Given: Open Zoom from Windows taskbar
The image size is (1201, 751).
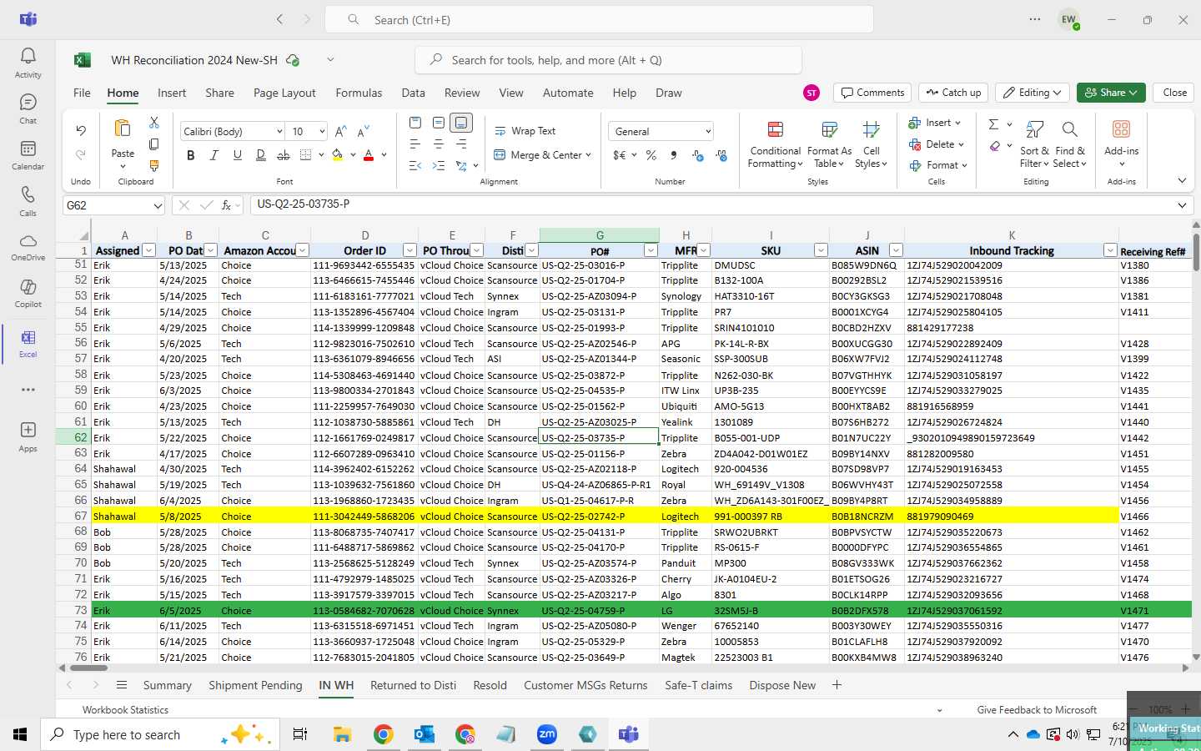Looking at the screenshot, I should click(547, 734).
